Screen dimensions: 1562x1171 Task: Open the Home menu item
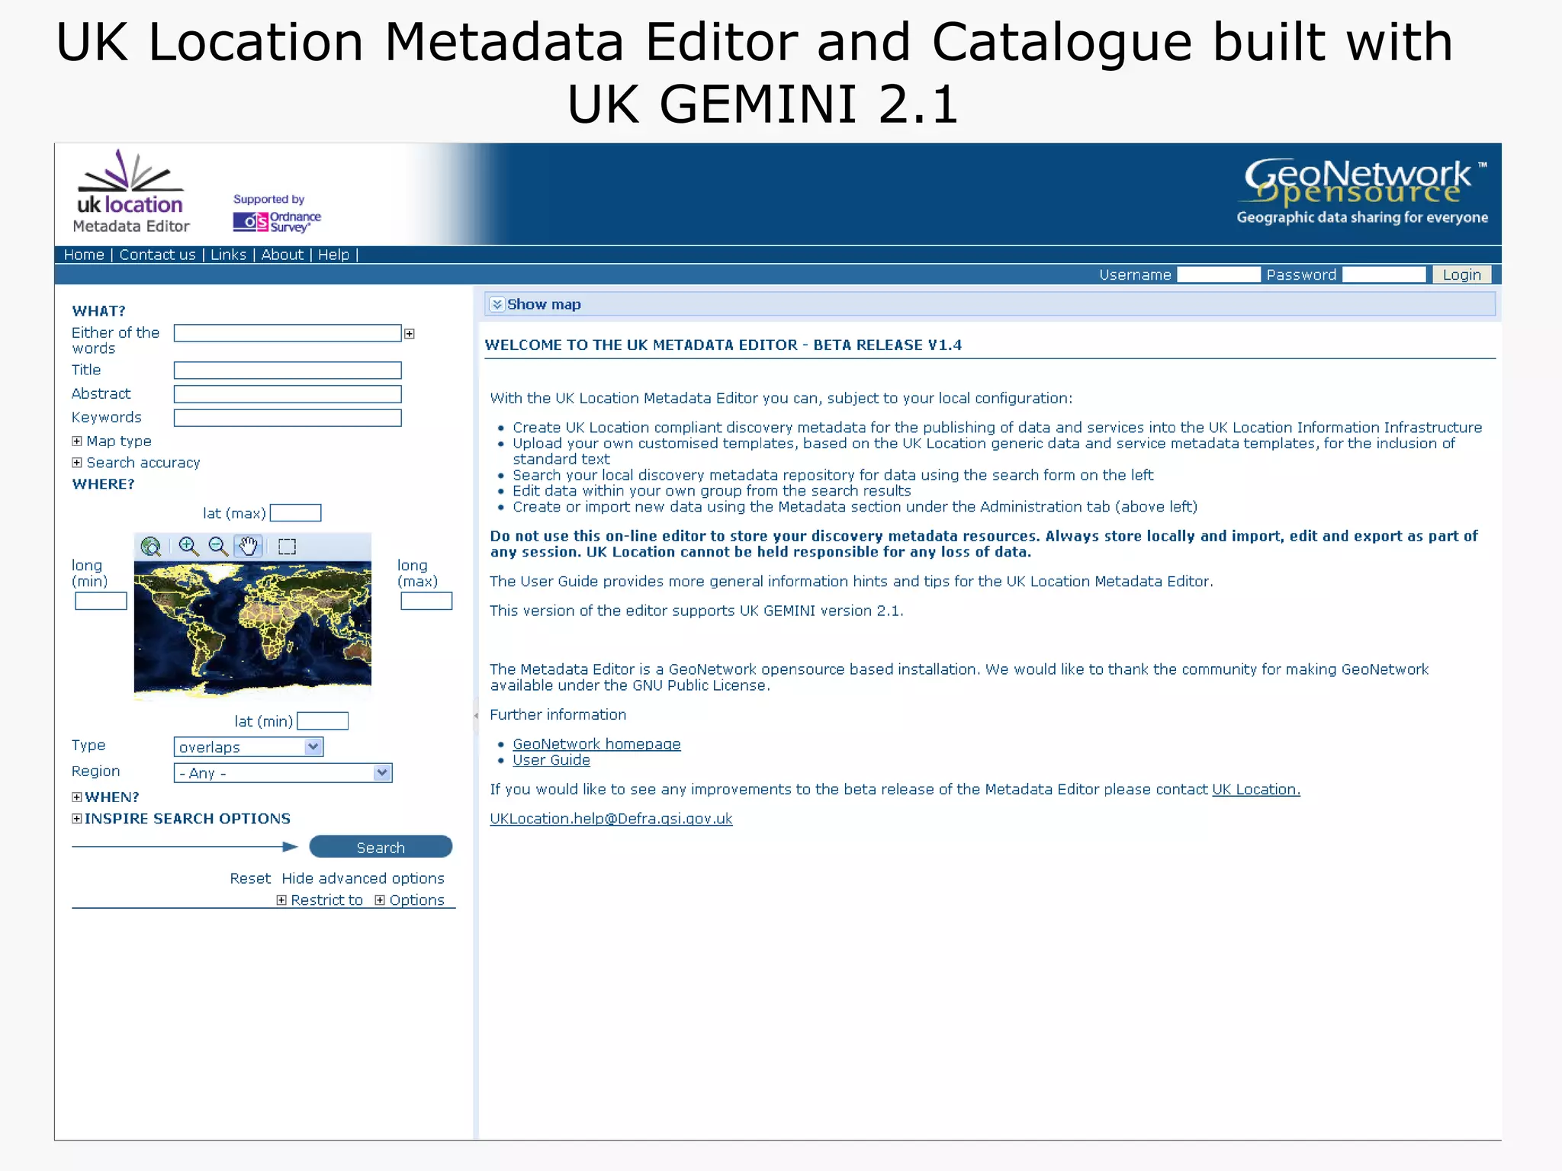coord(84,255)
